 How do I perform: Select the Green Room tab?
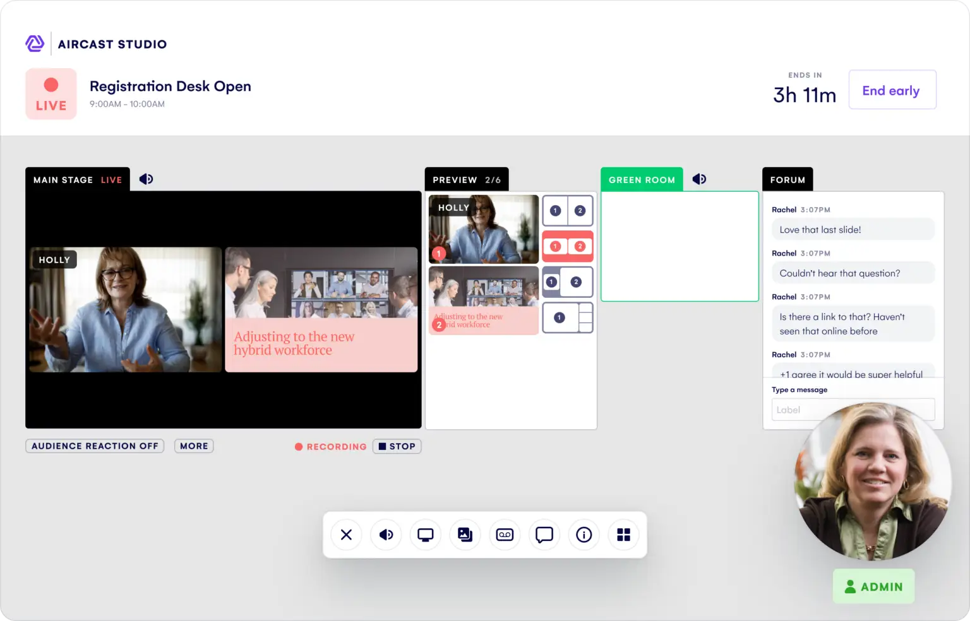click(x=642, y=180)
